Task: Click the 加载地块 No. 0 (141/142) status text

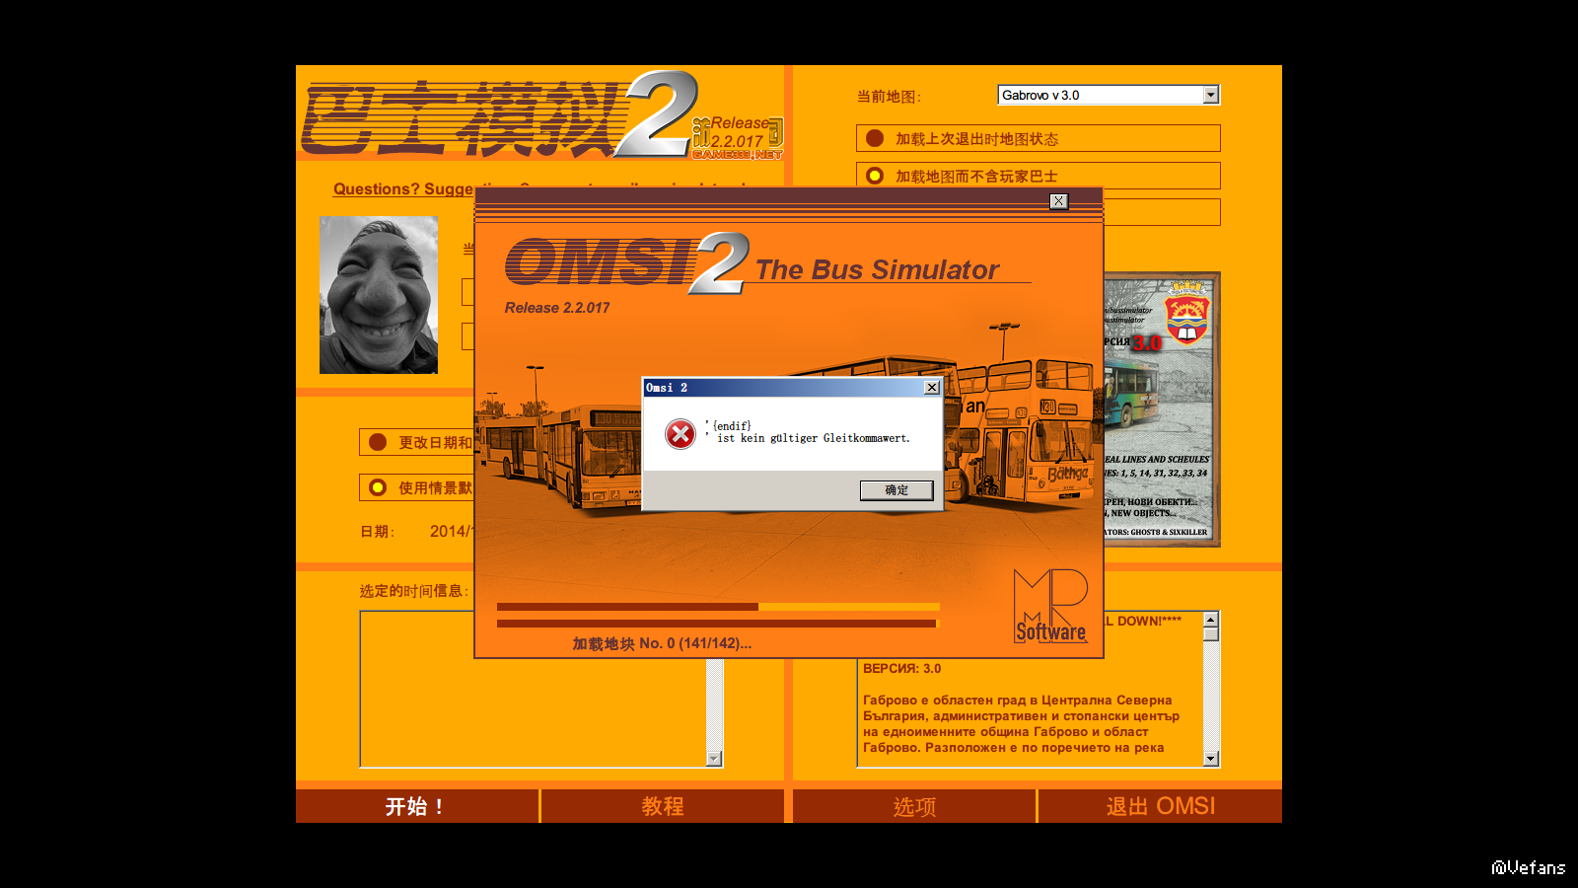Action: (x=662, y=643)
